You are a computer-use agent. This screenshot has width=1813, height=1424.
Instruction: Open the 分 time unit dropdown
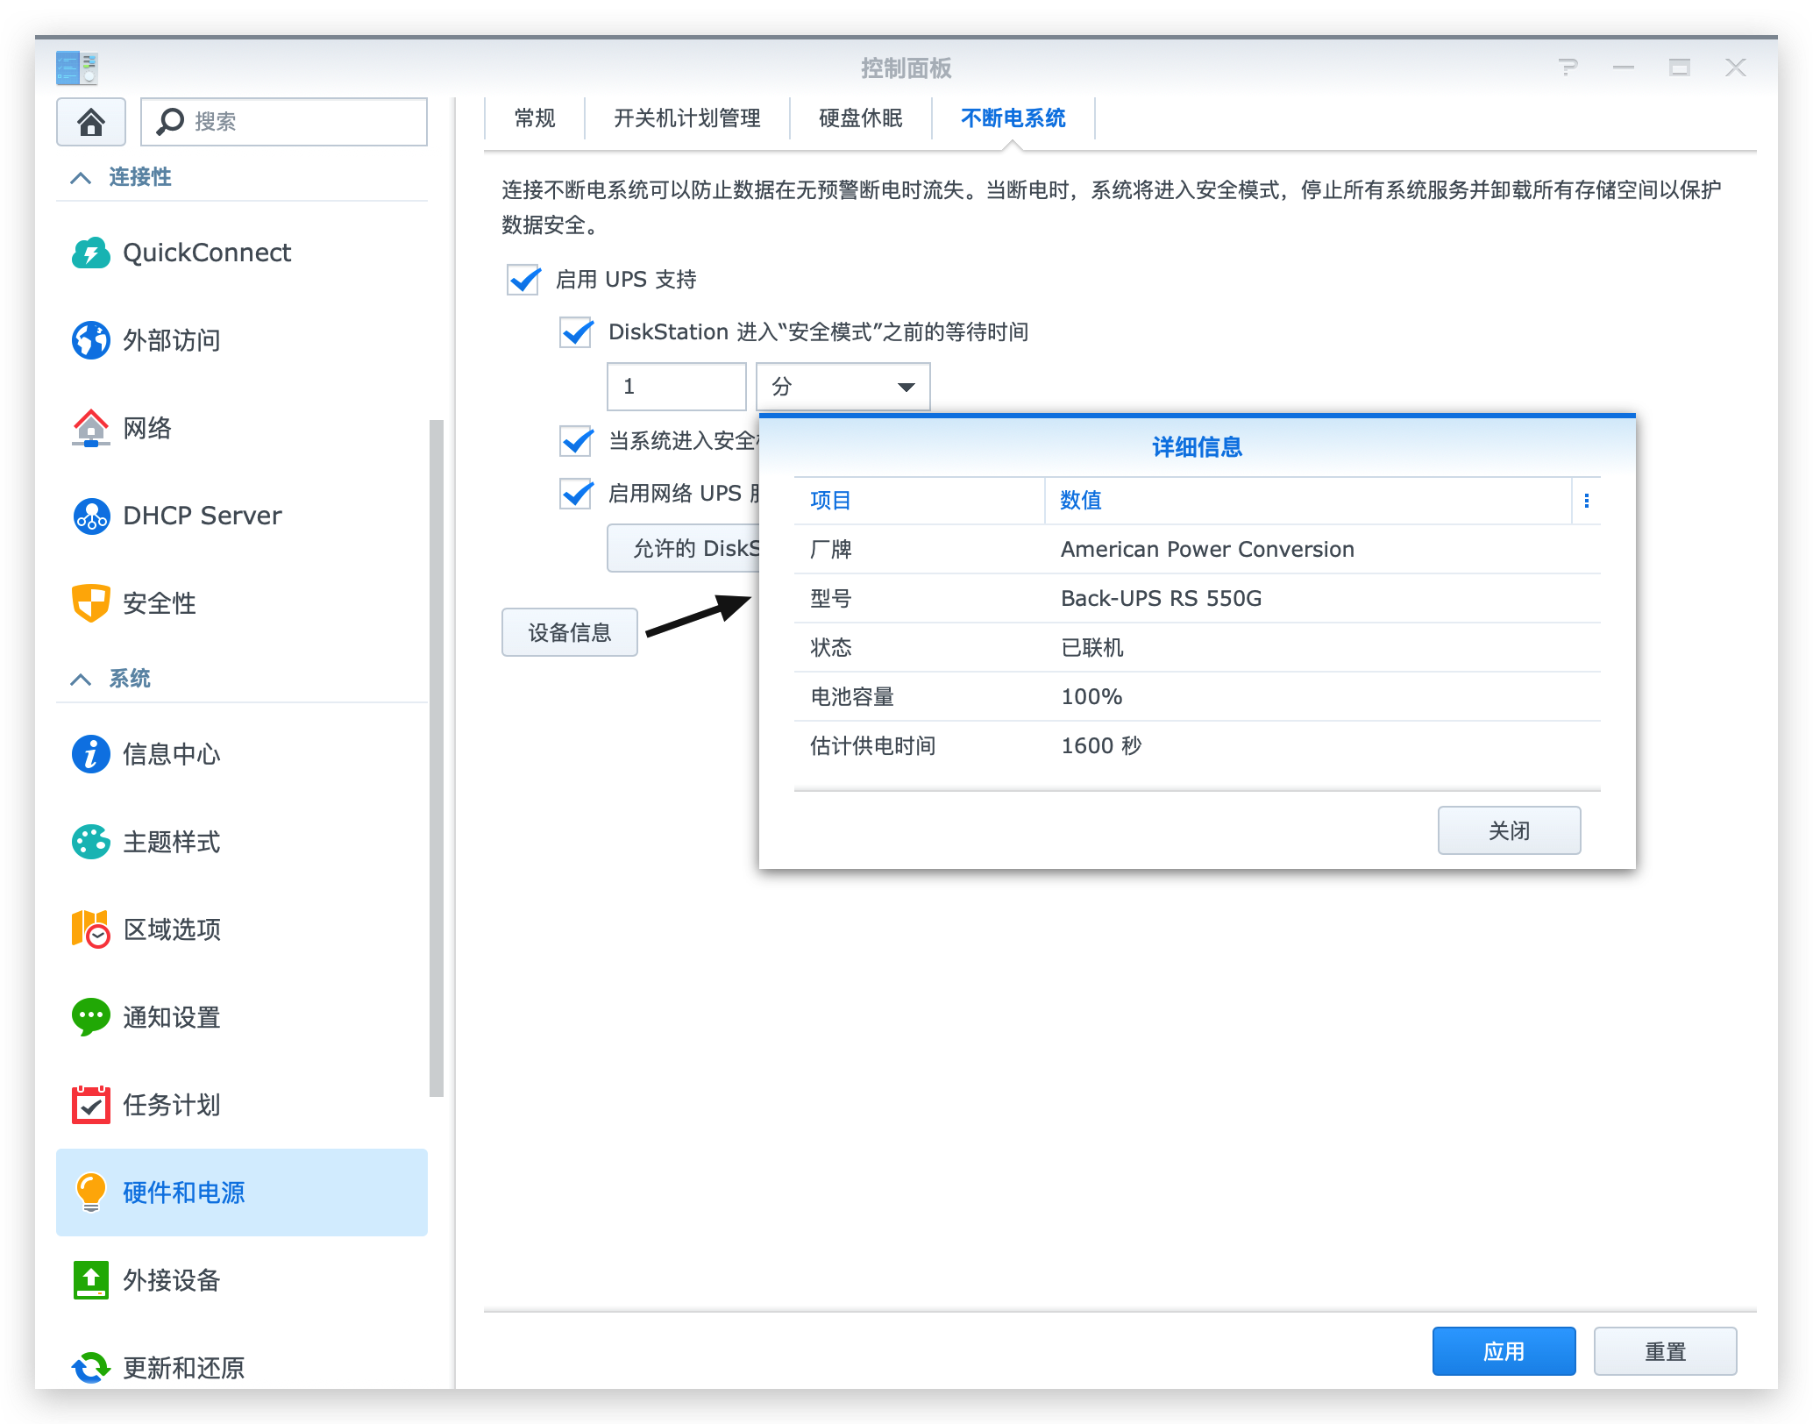(x=843, y=387)
